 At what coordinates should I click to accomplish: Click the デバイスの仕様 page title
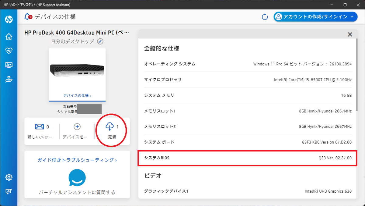pyautogui.click(x=55, y=17)
